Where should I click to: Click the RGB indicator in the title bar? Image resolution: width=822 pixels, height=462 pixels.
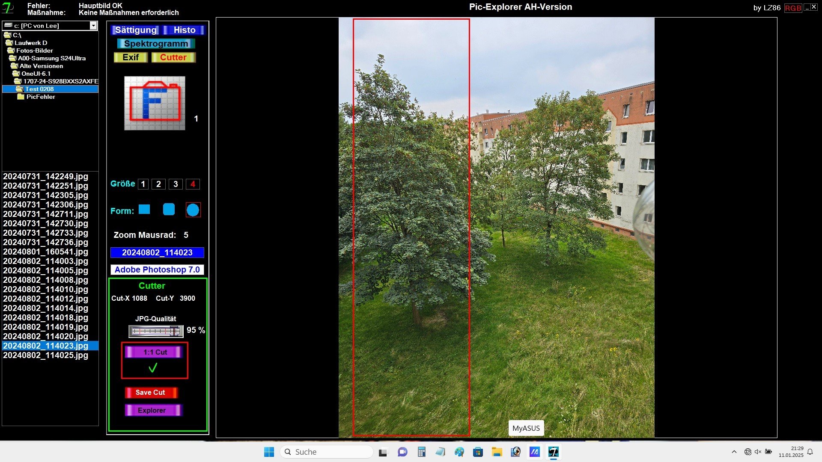(792, 8)
